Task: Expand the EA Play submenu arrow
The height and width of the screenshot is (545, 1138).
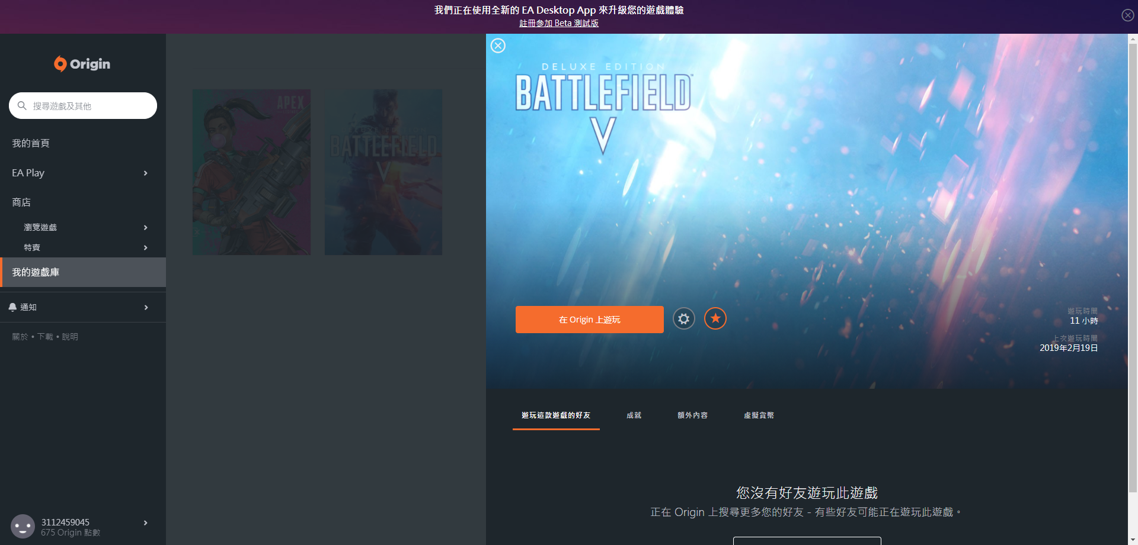Action: point(145,173)
